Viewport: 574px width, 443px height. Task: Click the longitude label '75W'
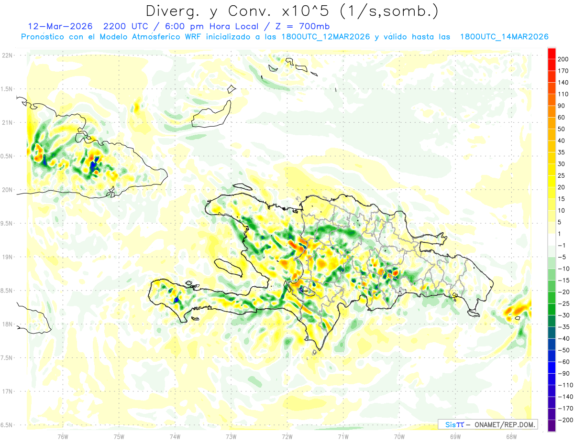(119, 436)
